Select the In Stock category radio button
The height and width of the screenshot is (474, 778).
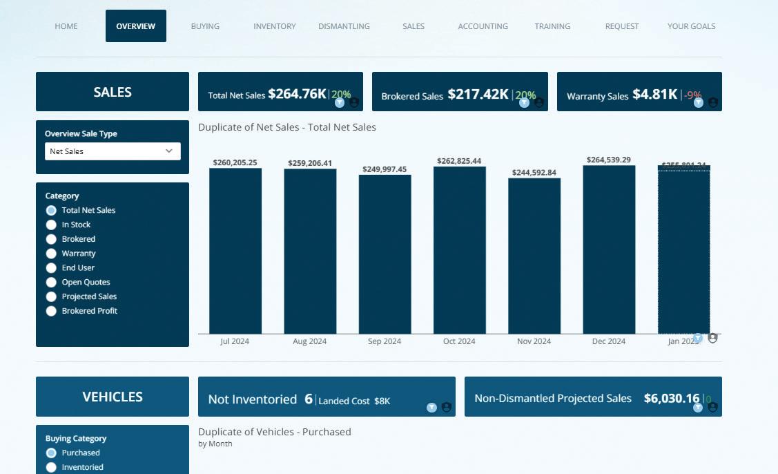click(x=51, y=225)
